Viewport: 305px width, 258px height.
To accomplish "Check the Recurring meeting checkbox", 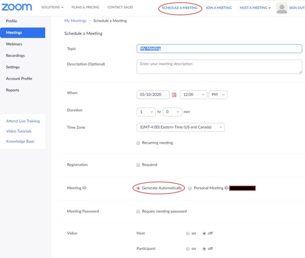I will 138,143.
